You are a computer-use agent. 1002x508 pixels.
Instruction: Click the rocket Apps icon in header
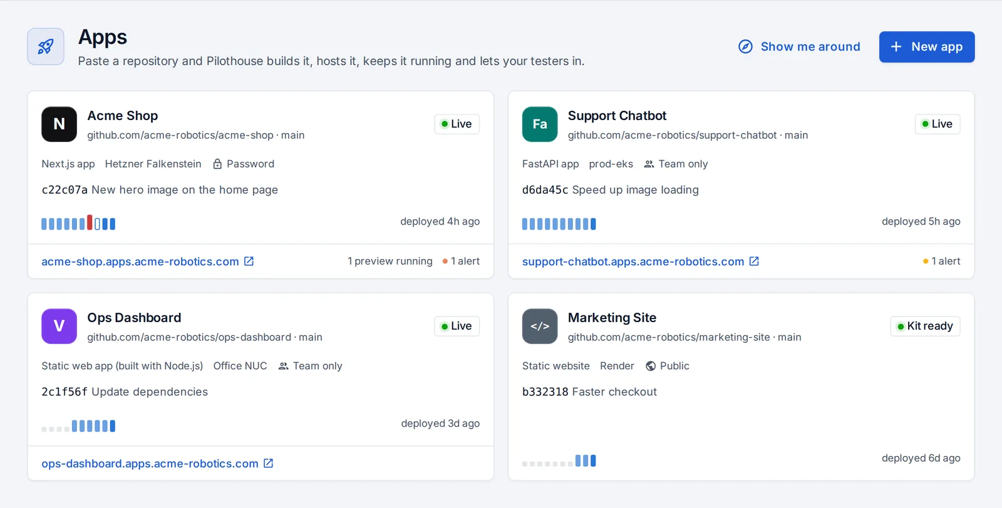point(46,46)
